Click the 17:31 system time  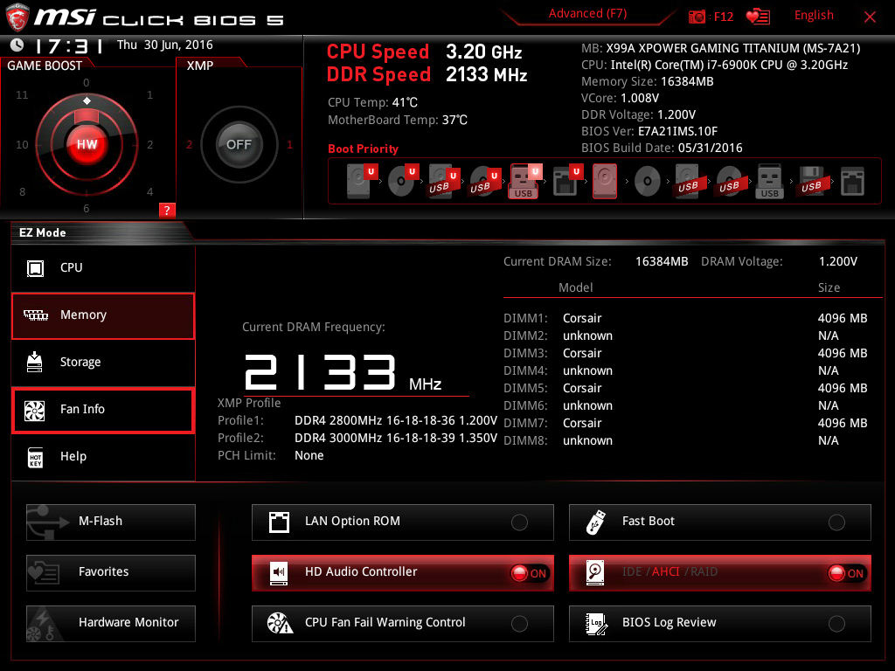tap(69, 45)
